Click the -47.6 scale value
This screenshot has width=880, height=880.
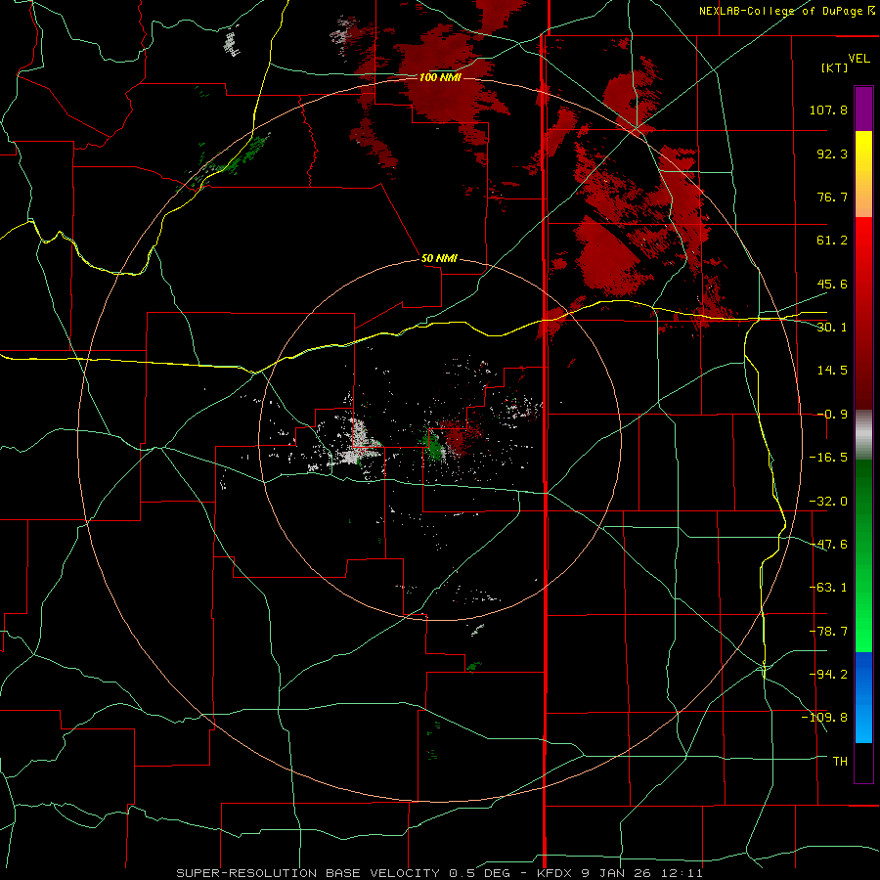[828, 545]
